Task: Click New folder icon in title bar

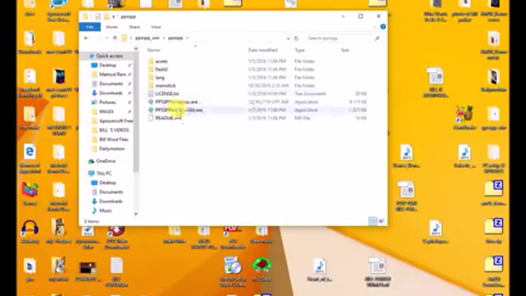Action: pyautogui.click(x=106, y=16)
